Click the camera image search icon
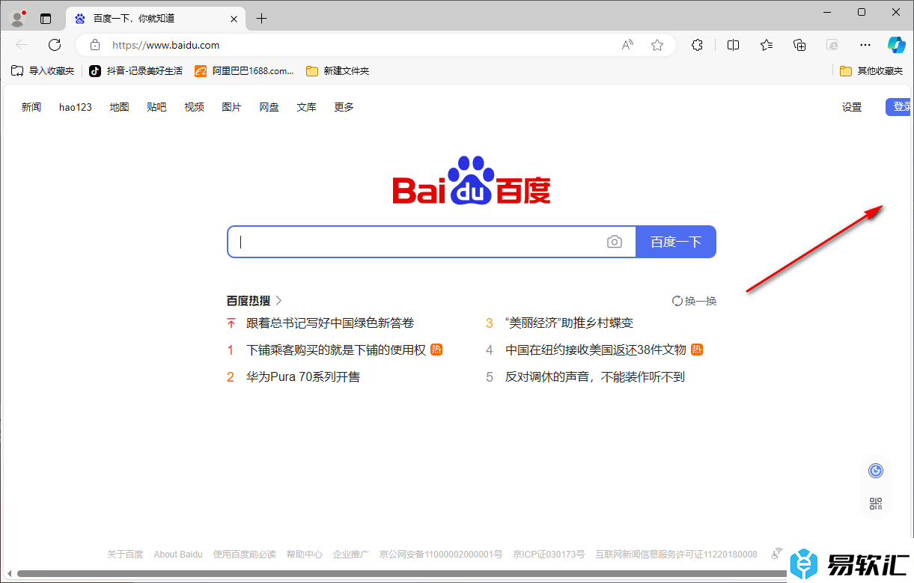Image resolution: width=914 pixels, height=583 pixels. [615, 242]
